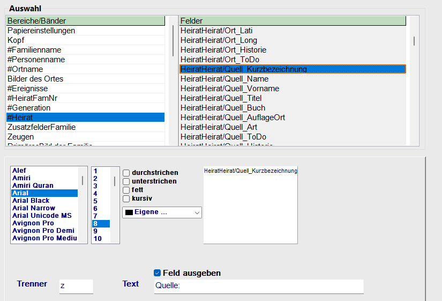Screen dimensions: 442x301
Task: Open the Eigene color dropdown
Action: 162,212
